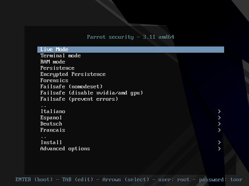Open the Espanol language submenu
Viewport: 249px width, 186px height.
click(130, 118)
